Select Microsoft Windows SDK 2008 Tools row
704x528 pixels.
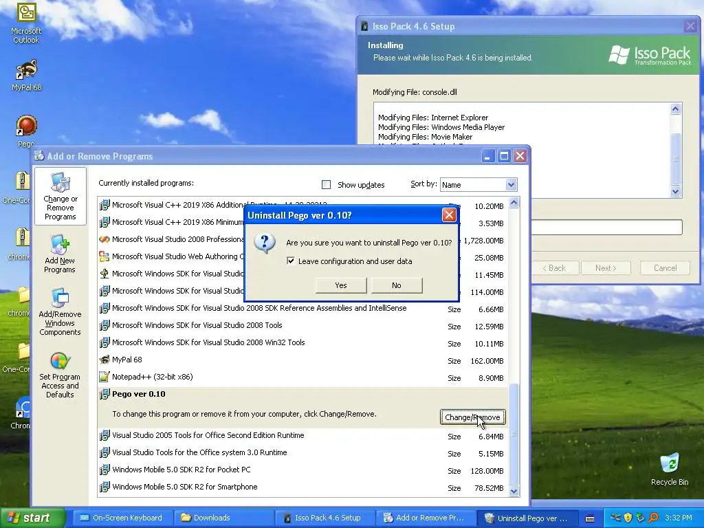pos(302,325)
